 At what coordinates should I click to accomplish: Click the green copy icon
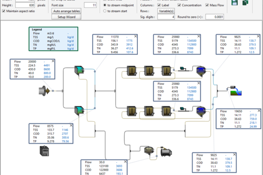pyautogui.click(x=245, y=2)
